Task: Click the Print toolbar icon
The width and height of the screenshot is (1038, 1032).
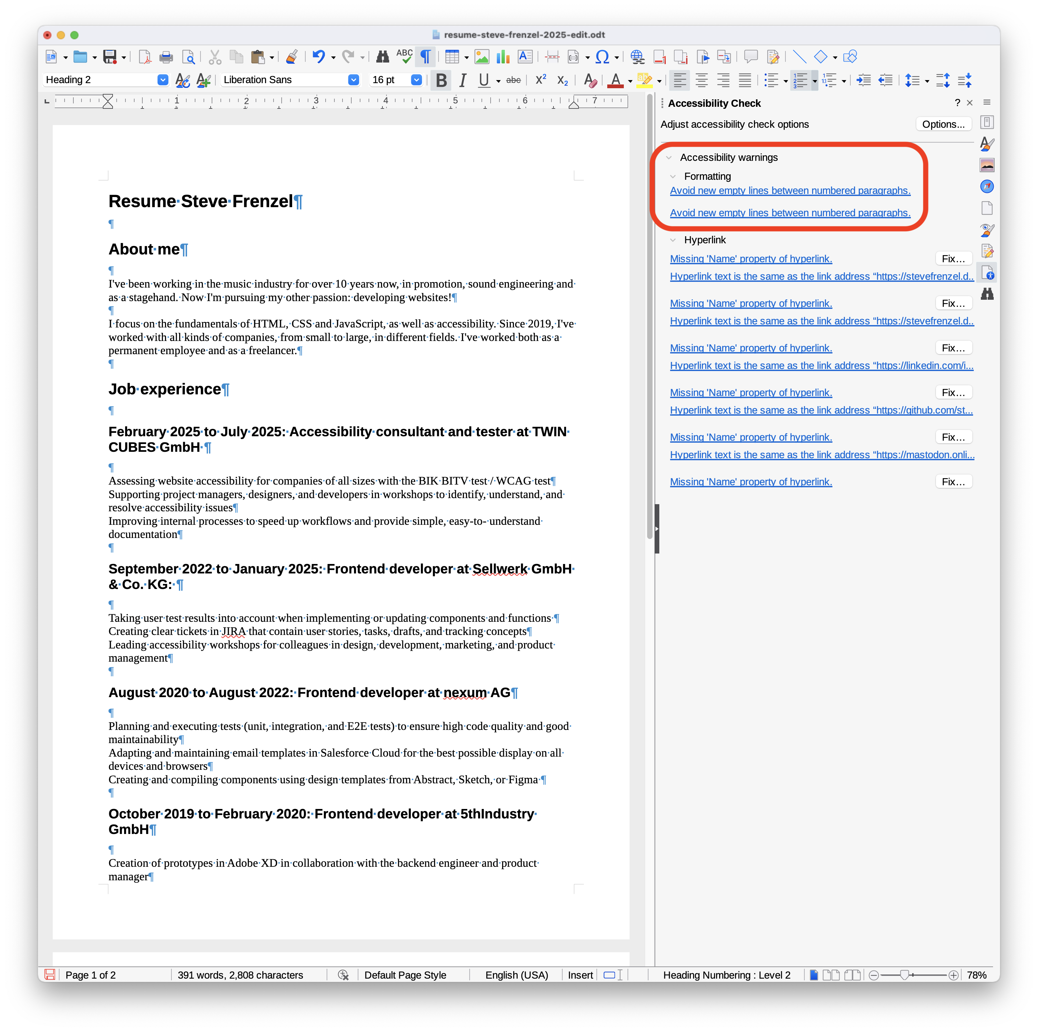Action: [x=166, y=57]
